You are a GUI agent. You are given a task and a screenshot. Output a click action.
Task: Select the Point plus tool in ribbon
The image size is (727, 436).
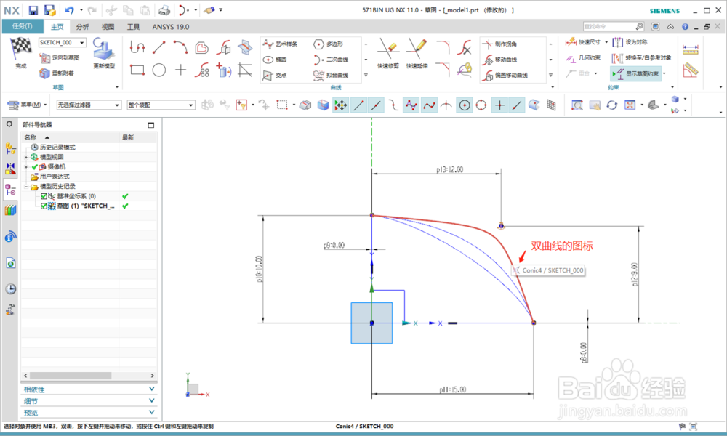coord(180,70)
